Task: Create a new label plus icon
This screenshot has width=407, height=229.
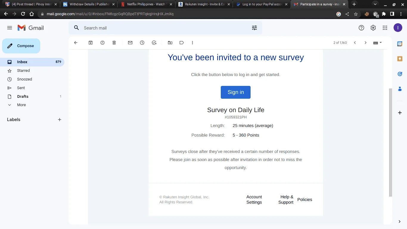Action: (x=60, y=120)
